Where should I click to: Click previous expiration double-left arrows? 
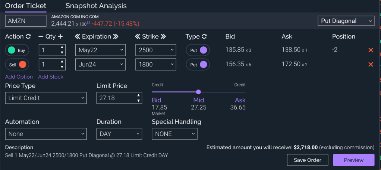click(78, 37)
